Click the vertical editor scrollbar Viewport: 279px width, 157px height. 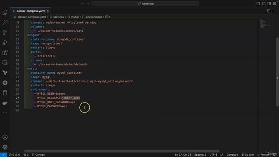click(277, 72)
